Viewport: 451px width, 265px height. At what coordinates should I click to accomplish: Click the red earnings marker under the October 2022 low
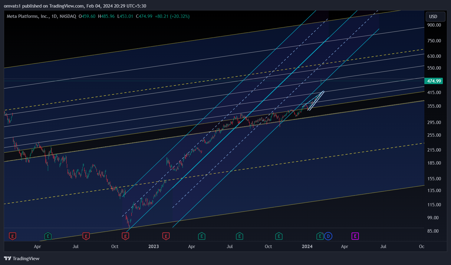tap(125, 236)
